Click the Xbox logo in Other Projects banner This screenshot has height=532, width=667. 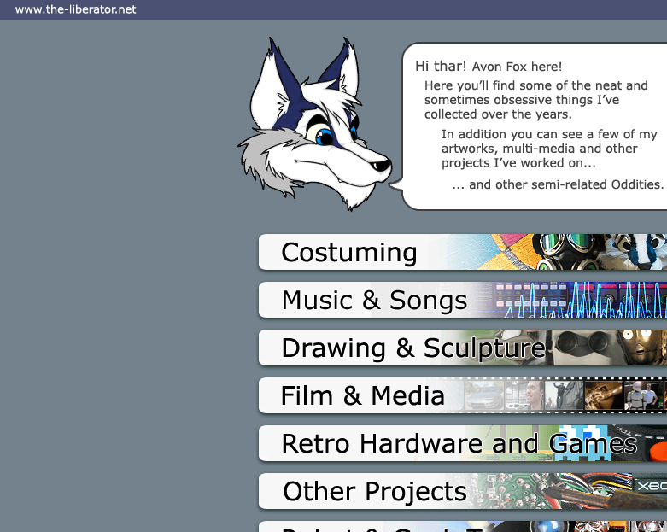pos(651,487)
